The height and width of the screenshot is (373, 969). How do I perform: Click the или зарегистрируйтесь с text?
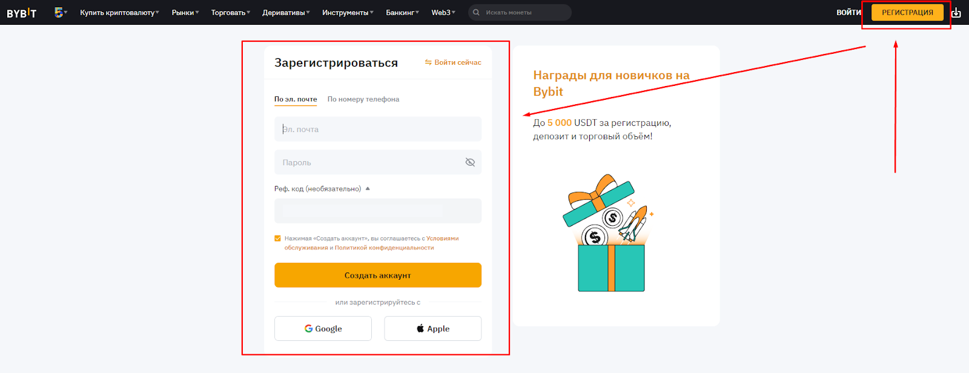coord(378,302)
